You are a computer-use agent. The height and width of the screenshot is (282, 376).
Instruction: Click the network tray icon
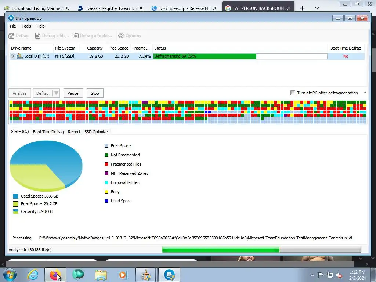[330, 275]
